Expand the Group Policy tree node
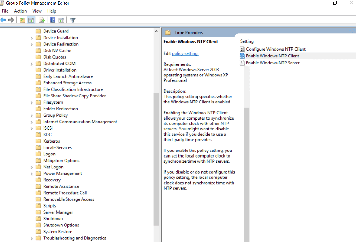Image resolution: width=356 pixels, height=242 pixels. [32, 116]
